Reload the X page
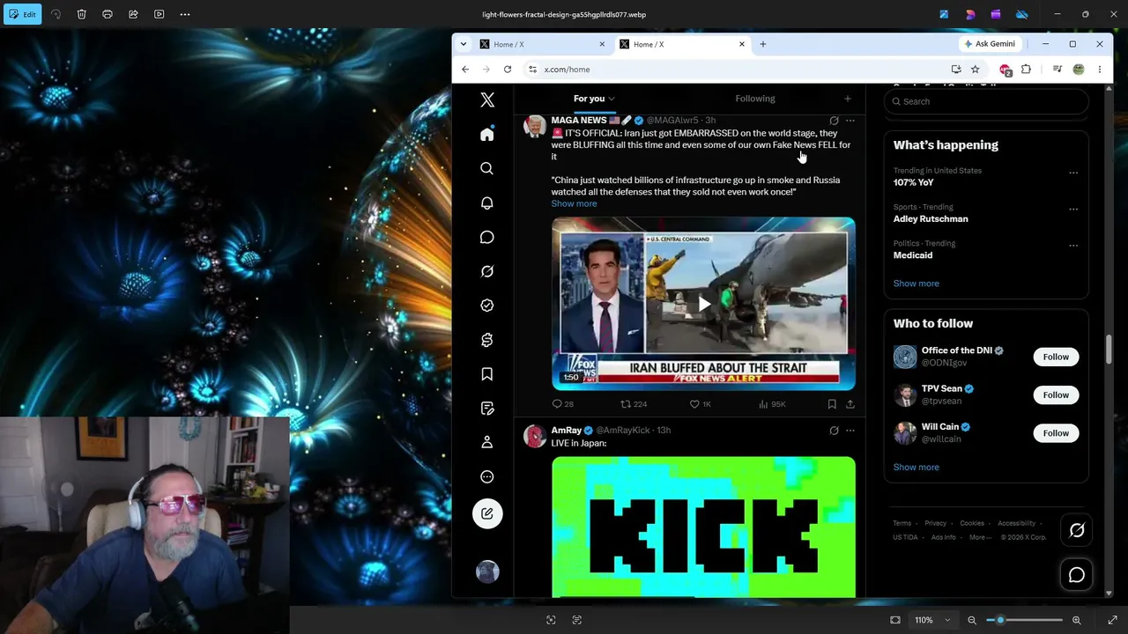The image size is (1128, 634). (x=508, y=70)
